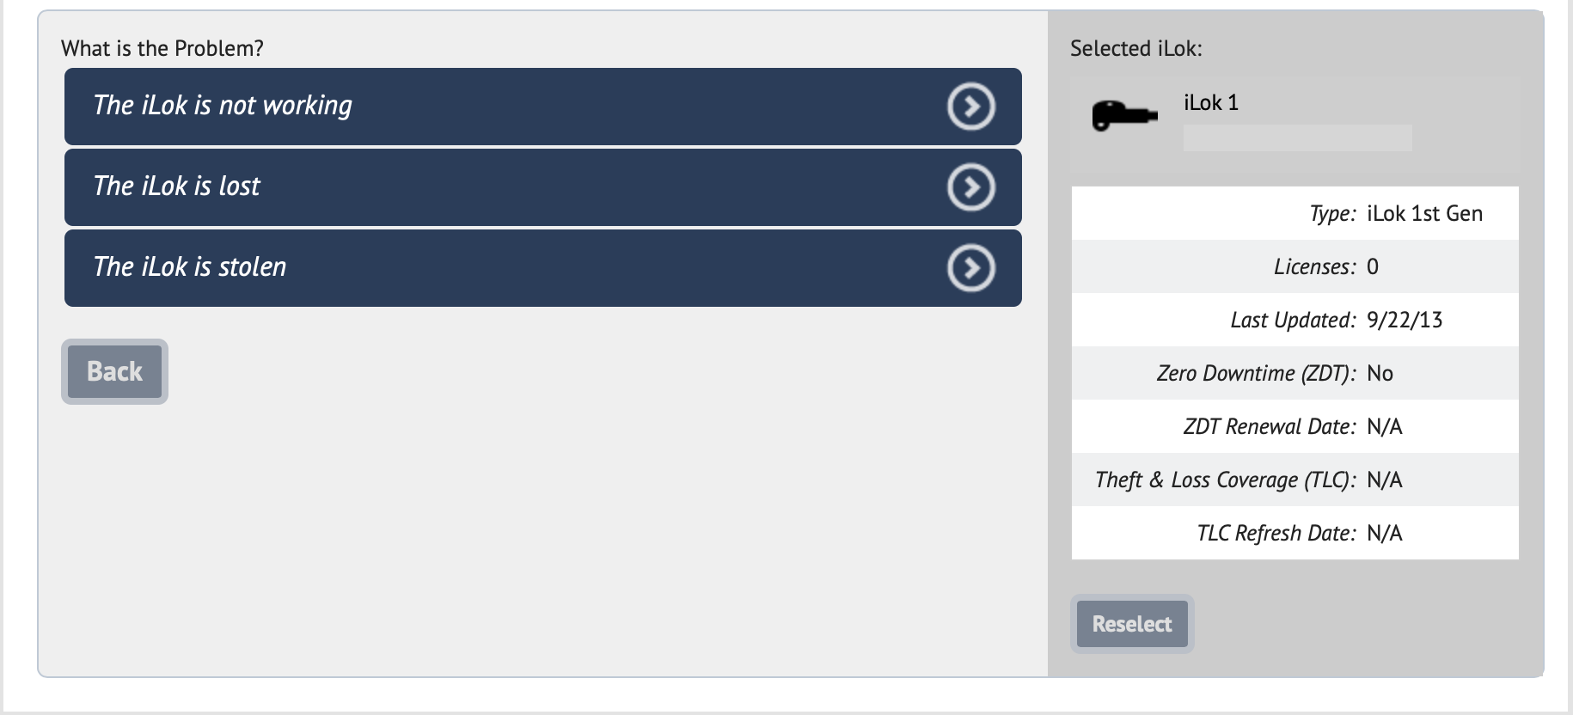Click arrow icon for iLok is stolen
Screen dimensions: 1573x715
tap(971, 268)
